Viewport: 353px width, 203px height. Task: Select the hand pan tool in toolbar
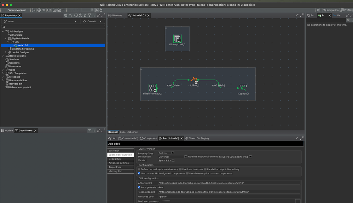pyautogui.click(x=101, y=10)
